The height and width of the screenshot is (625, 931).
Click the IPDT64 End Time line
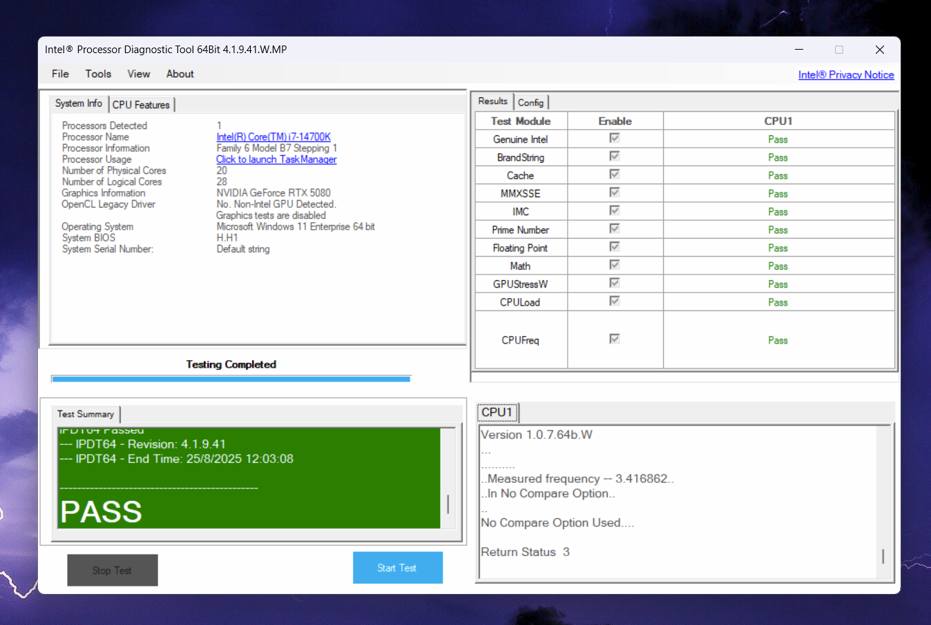click(x=177, y=459)
